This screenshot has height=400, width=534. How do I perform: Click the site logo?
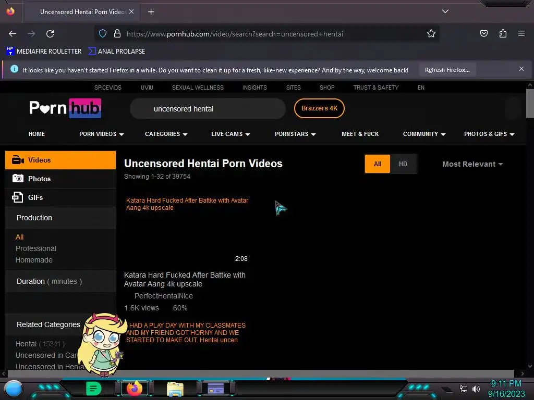pos(65,108)
